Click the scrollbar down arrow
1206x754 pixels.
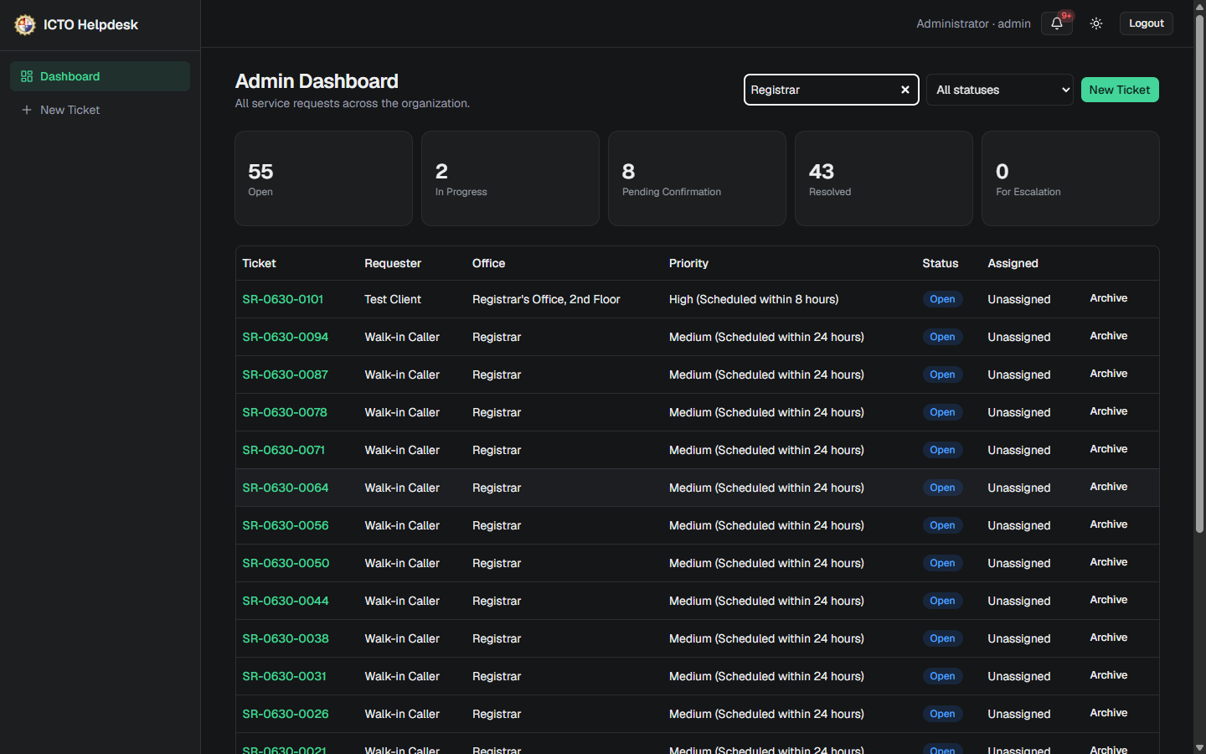(x=1199, y=747)
